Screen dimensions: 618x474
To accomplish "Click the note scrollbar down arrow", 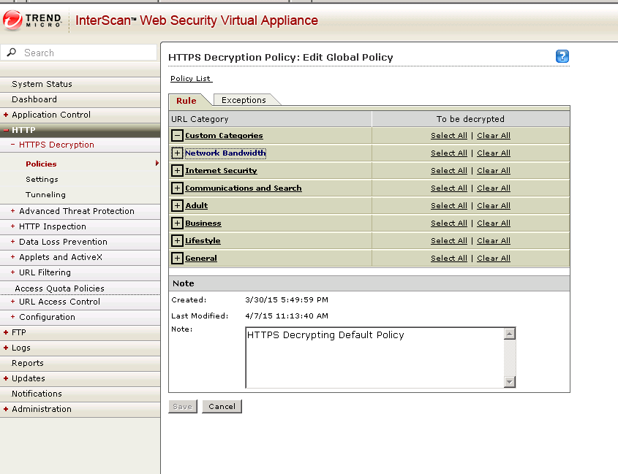I will pyautogui.click(x=510, y=382).
